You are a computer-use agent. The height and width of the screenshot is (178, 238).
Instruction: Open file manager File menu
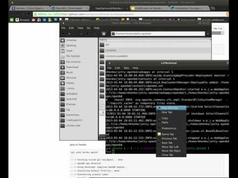coord(63,28)
